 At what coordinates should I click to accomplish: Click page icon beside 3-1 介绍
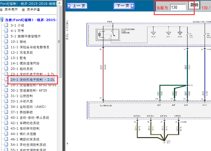tap(6, 25)
